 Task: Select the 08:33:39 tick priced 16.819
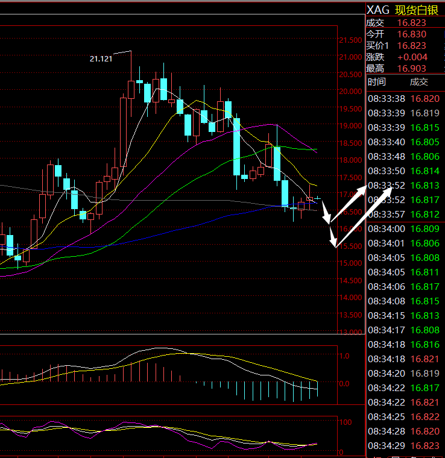pos(403,113)
